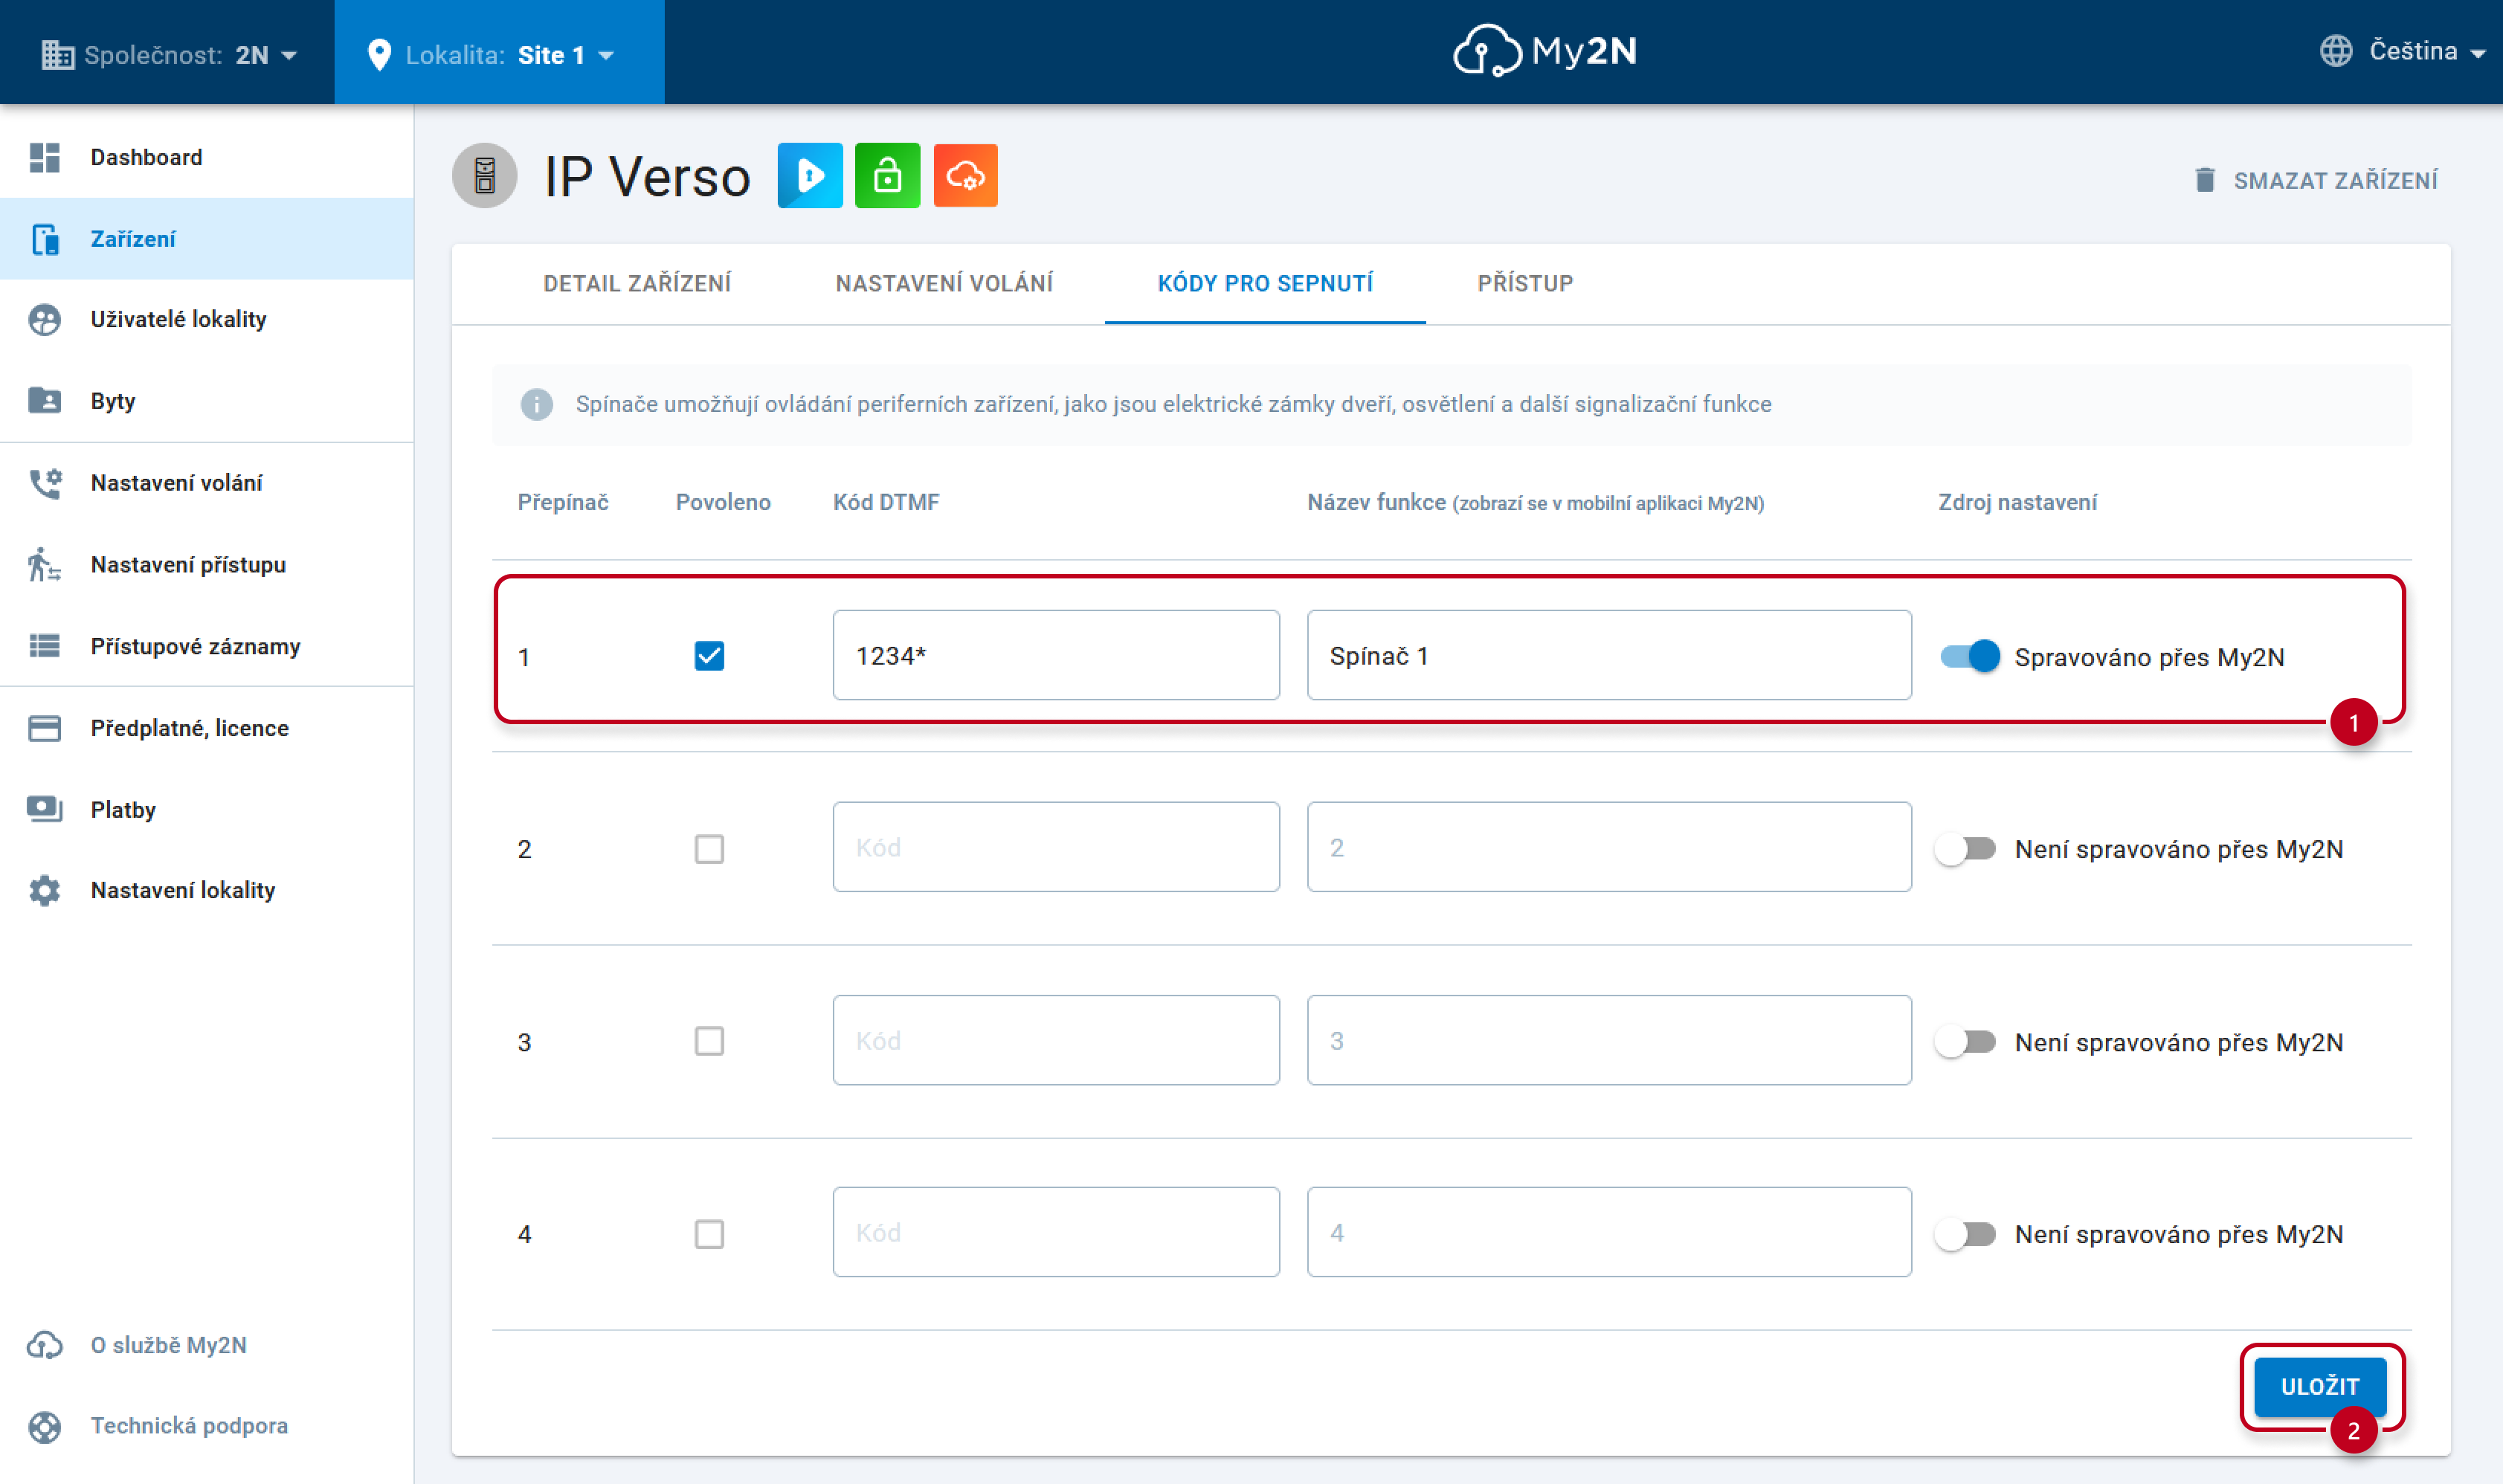Go to Platby in the sidebar

[207, 810]
